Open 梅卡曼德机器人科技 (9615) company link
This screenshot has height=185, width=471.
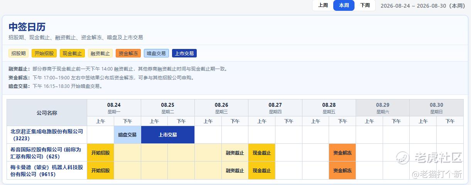point(47,171)
